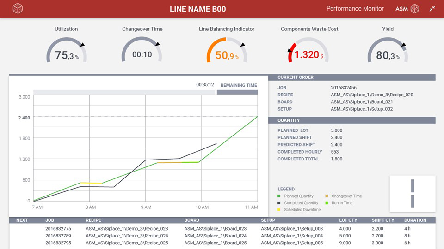Click the Performance Monitor header label

coord(355,9)
